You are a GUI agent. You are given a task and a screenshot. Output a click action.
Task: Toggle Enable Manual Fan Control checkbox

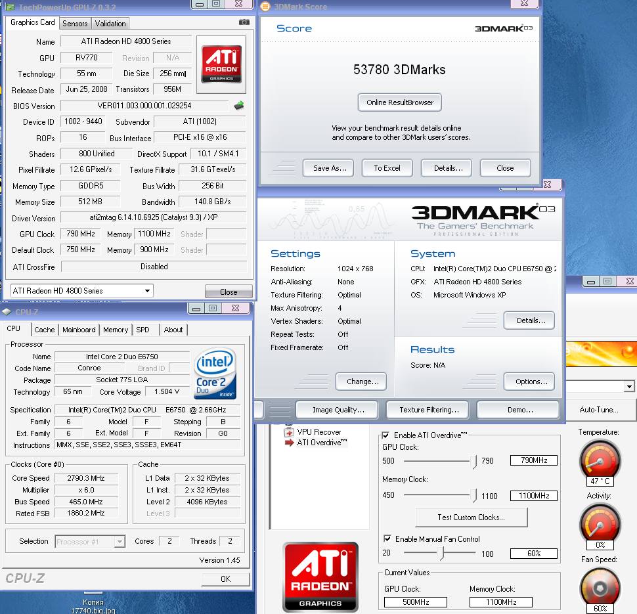(387, 538)
